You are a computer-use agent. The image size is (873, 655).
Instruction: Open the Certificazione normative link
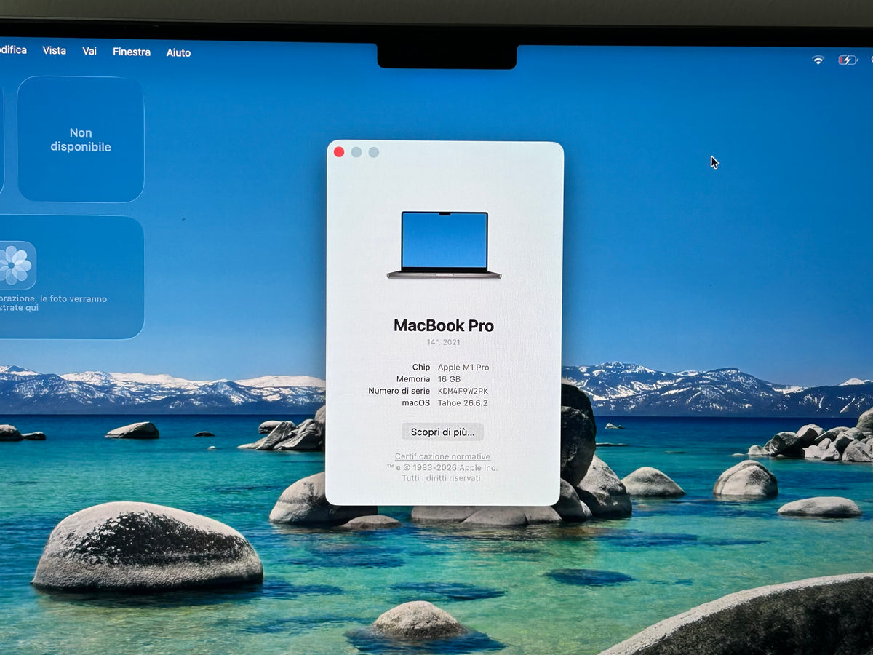point(442,457)
